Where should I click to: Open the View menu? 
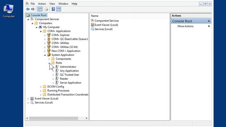[x=52, y=4]
